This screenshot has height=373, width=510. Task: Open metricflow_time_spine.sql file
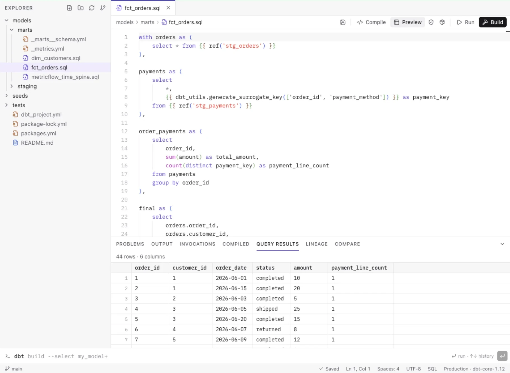tap(55, 77)
